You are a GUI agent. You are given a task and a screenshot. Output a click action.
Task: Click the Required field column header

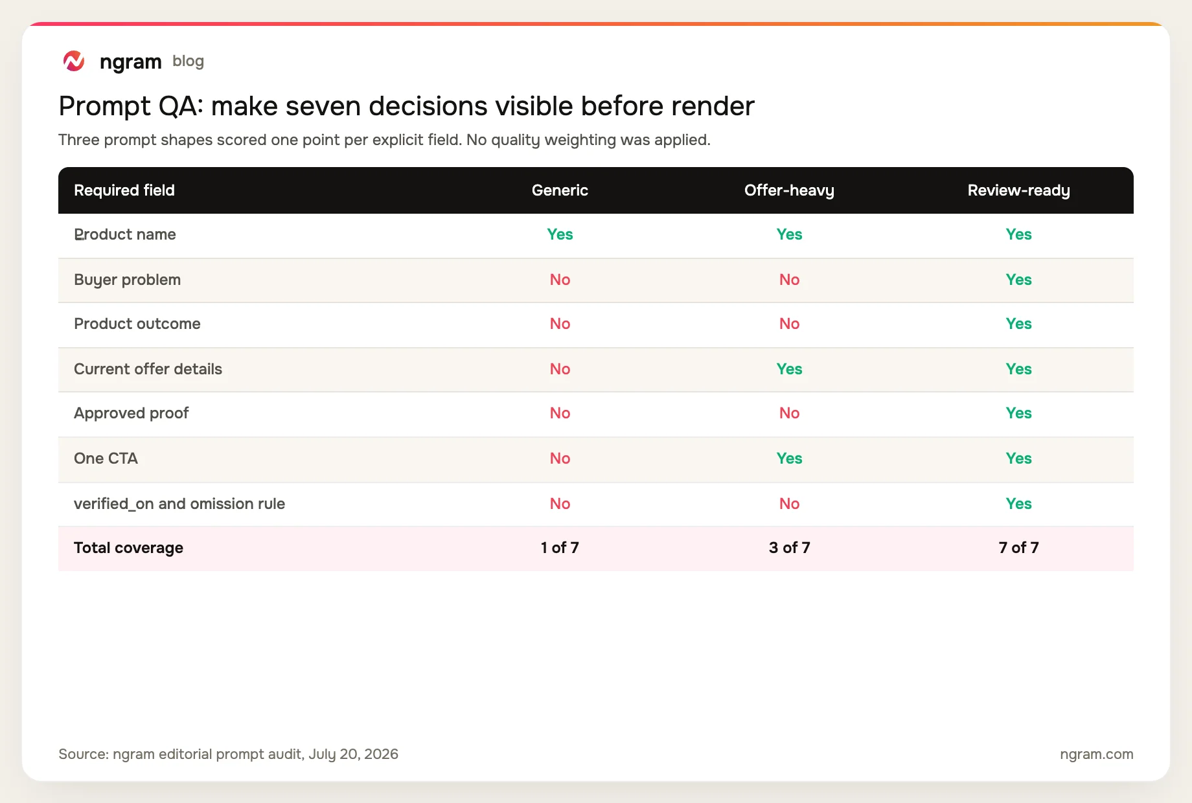point(124,190)
